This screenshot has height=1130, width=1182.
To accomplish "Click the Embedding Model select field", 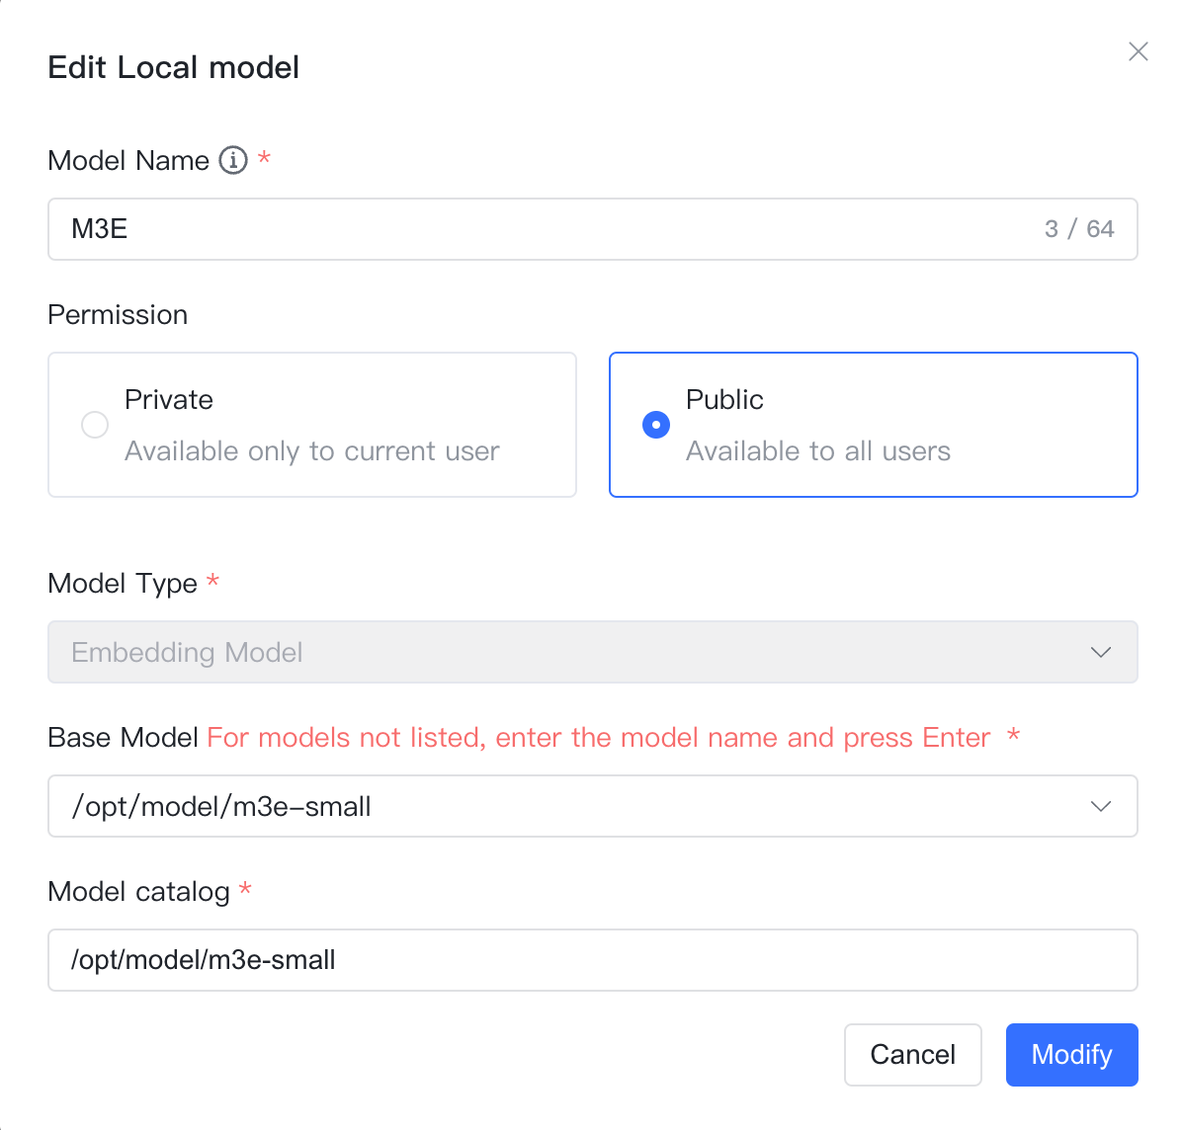I will (593, 652).
